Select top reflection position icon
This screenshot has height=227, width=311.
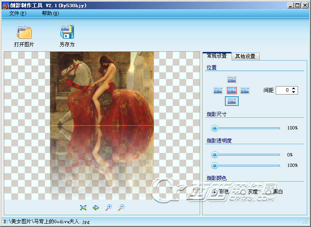coord(232,79)
